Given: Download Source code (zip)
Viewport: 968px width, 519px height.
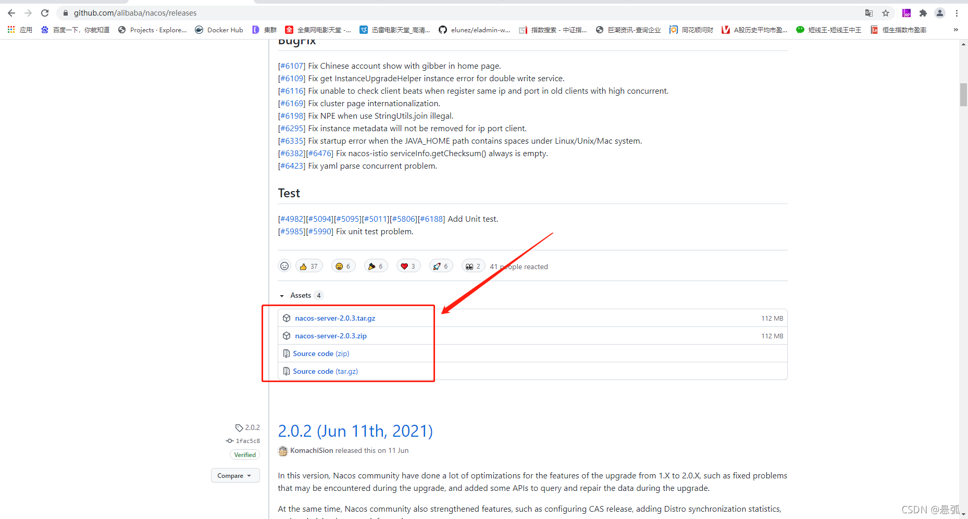Looking at the screenshot, I should point(321,353).
